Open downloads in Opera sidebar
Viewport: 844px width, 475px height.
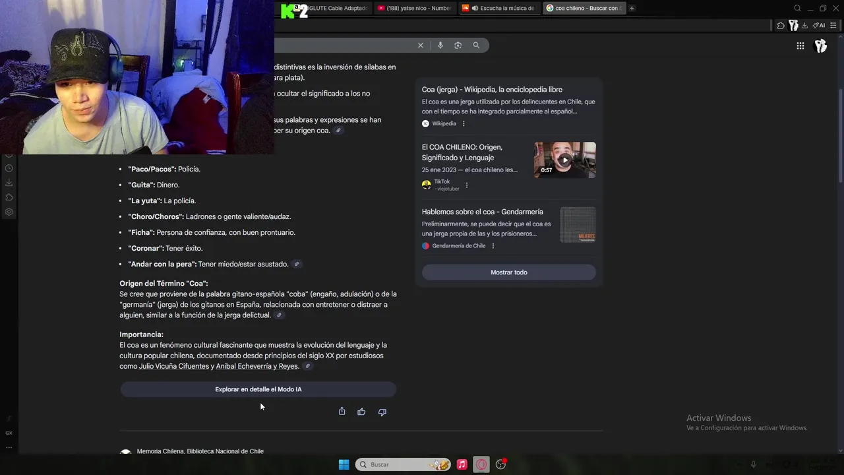tap(9, 183)
